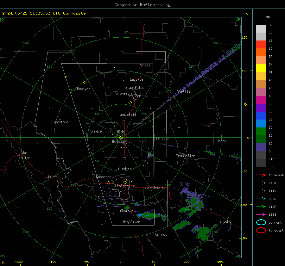Click the red forecast arrow in legend
This screenshot has height=266, width=285.
(261, 175)
